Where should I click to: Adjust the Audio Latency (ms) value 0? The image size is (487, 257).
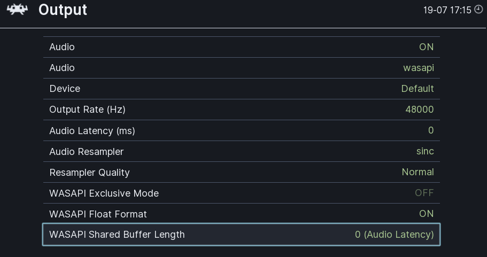[x=431, y=130]
